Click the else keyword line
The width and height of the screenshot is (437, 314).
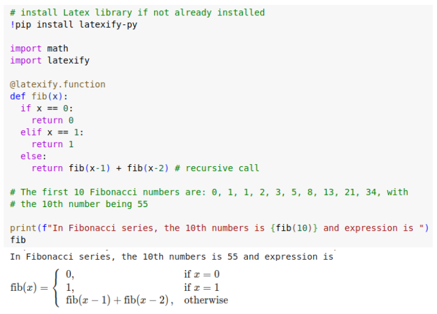click(34, 156)
